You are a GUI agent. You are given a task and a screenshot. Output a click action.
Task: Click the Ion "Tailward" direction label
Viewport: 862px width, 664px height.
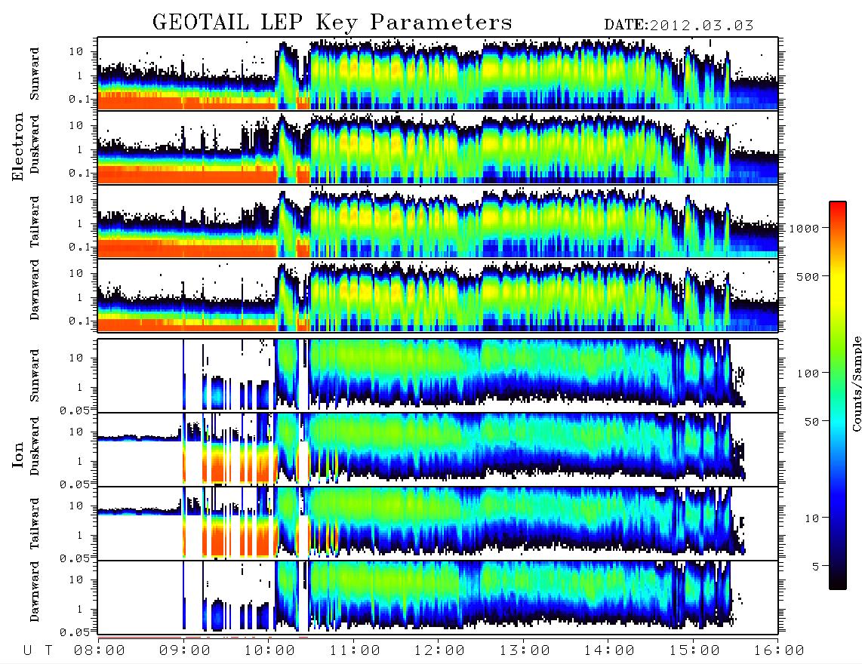[x=35, y=524]
